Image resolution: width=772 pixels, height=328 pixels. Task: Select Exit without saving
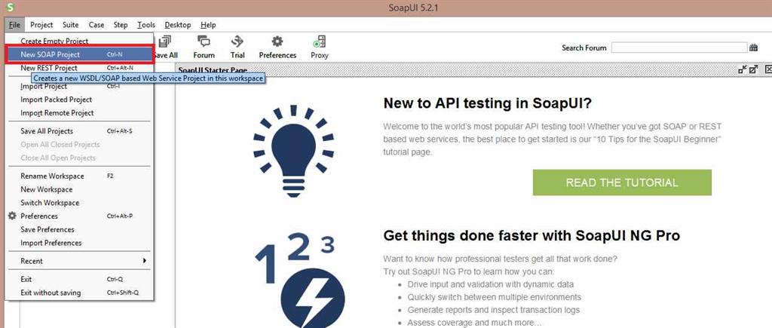[51, 293]
